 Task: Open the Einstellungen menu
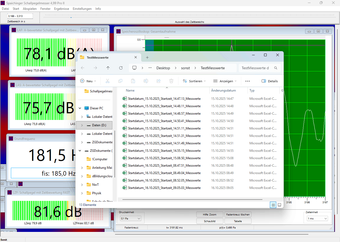coord(82,9)
